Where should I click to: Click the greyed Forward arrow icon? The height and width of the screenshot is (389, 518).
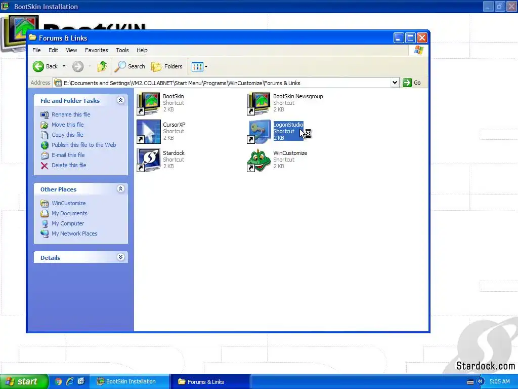click(78, 66)
